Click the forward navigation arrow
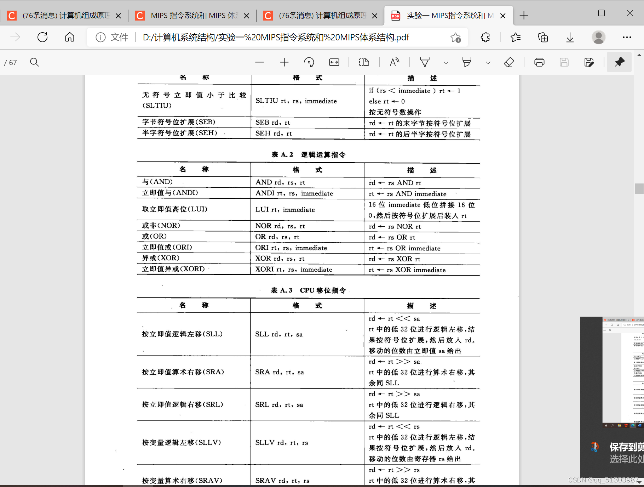644x487 pixels. coord(15,37)
